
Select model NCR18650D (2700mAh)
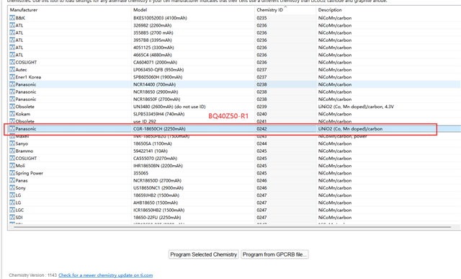pos(157,180)
